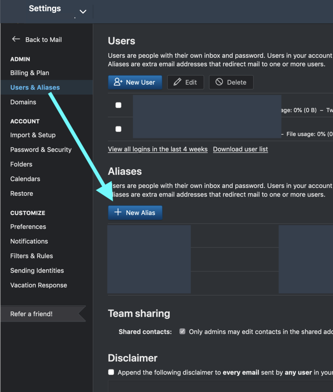Check the first user row checkbox
The height and width of the screenshot is (392, 333).
tap(118, 105)
